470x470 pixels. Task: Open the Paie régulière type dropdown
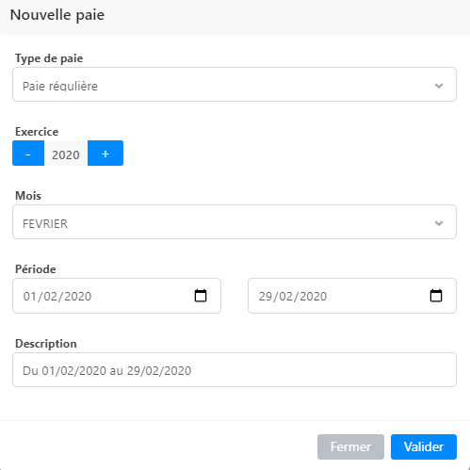[235, 84]
